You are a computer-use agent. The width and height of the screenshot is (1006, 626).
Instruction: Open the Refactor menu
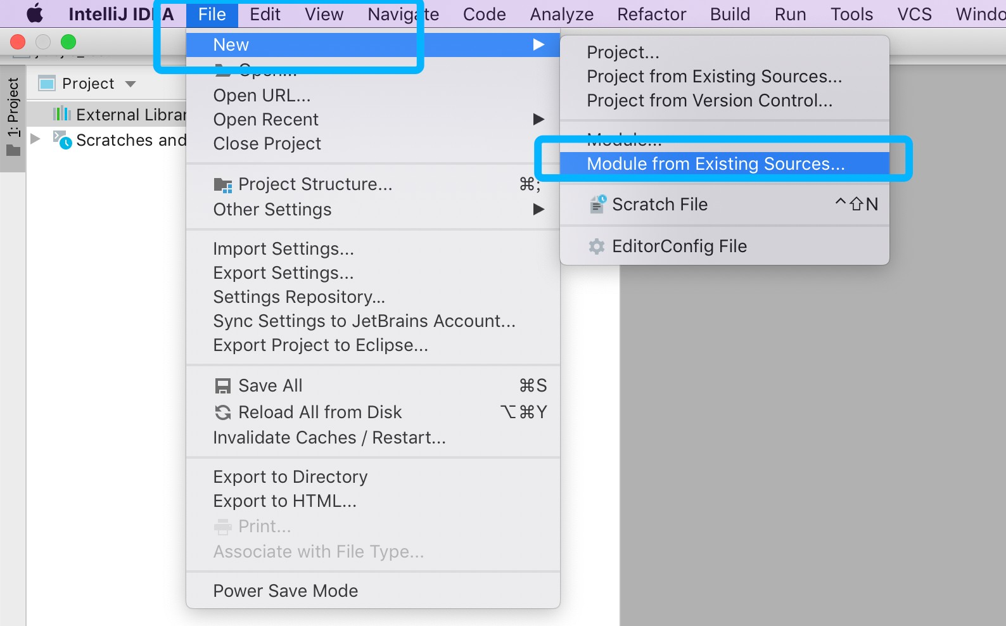pos(651,14)
